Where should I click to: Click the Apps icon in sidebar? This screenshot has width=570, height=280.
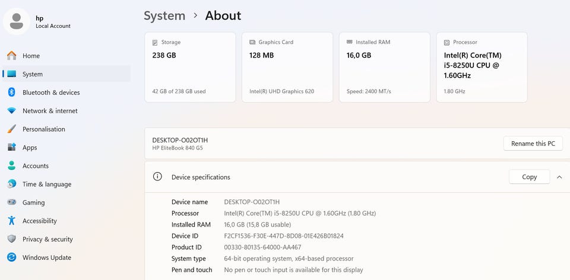[x=11, y=148]
